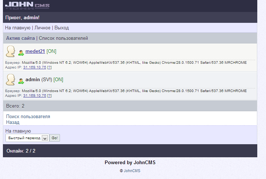The width and height of the screenshot is (266, 179).
Task: Click the Браузер line under medet21
Action: [126, 63]
